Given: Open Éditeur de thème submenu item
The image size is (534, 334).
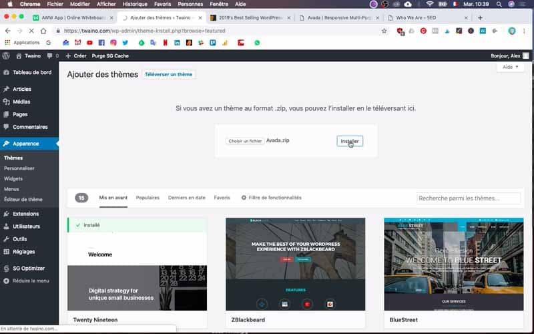Looking at the screenshot, I should point(23,199).
